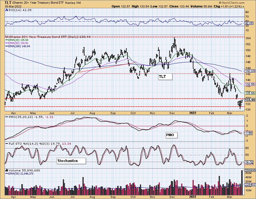The width and height of the screenshot is (256, 199).
Task: Click the green up-arrow beside the Chg value
Action: 243,7
